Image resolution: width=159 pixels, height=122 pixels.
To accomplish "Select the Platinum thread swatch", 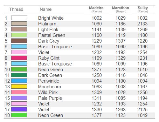I will click(x=19, y=24).
